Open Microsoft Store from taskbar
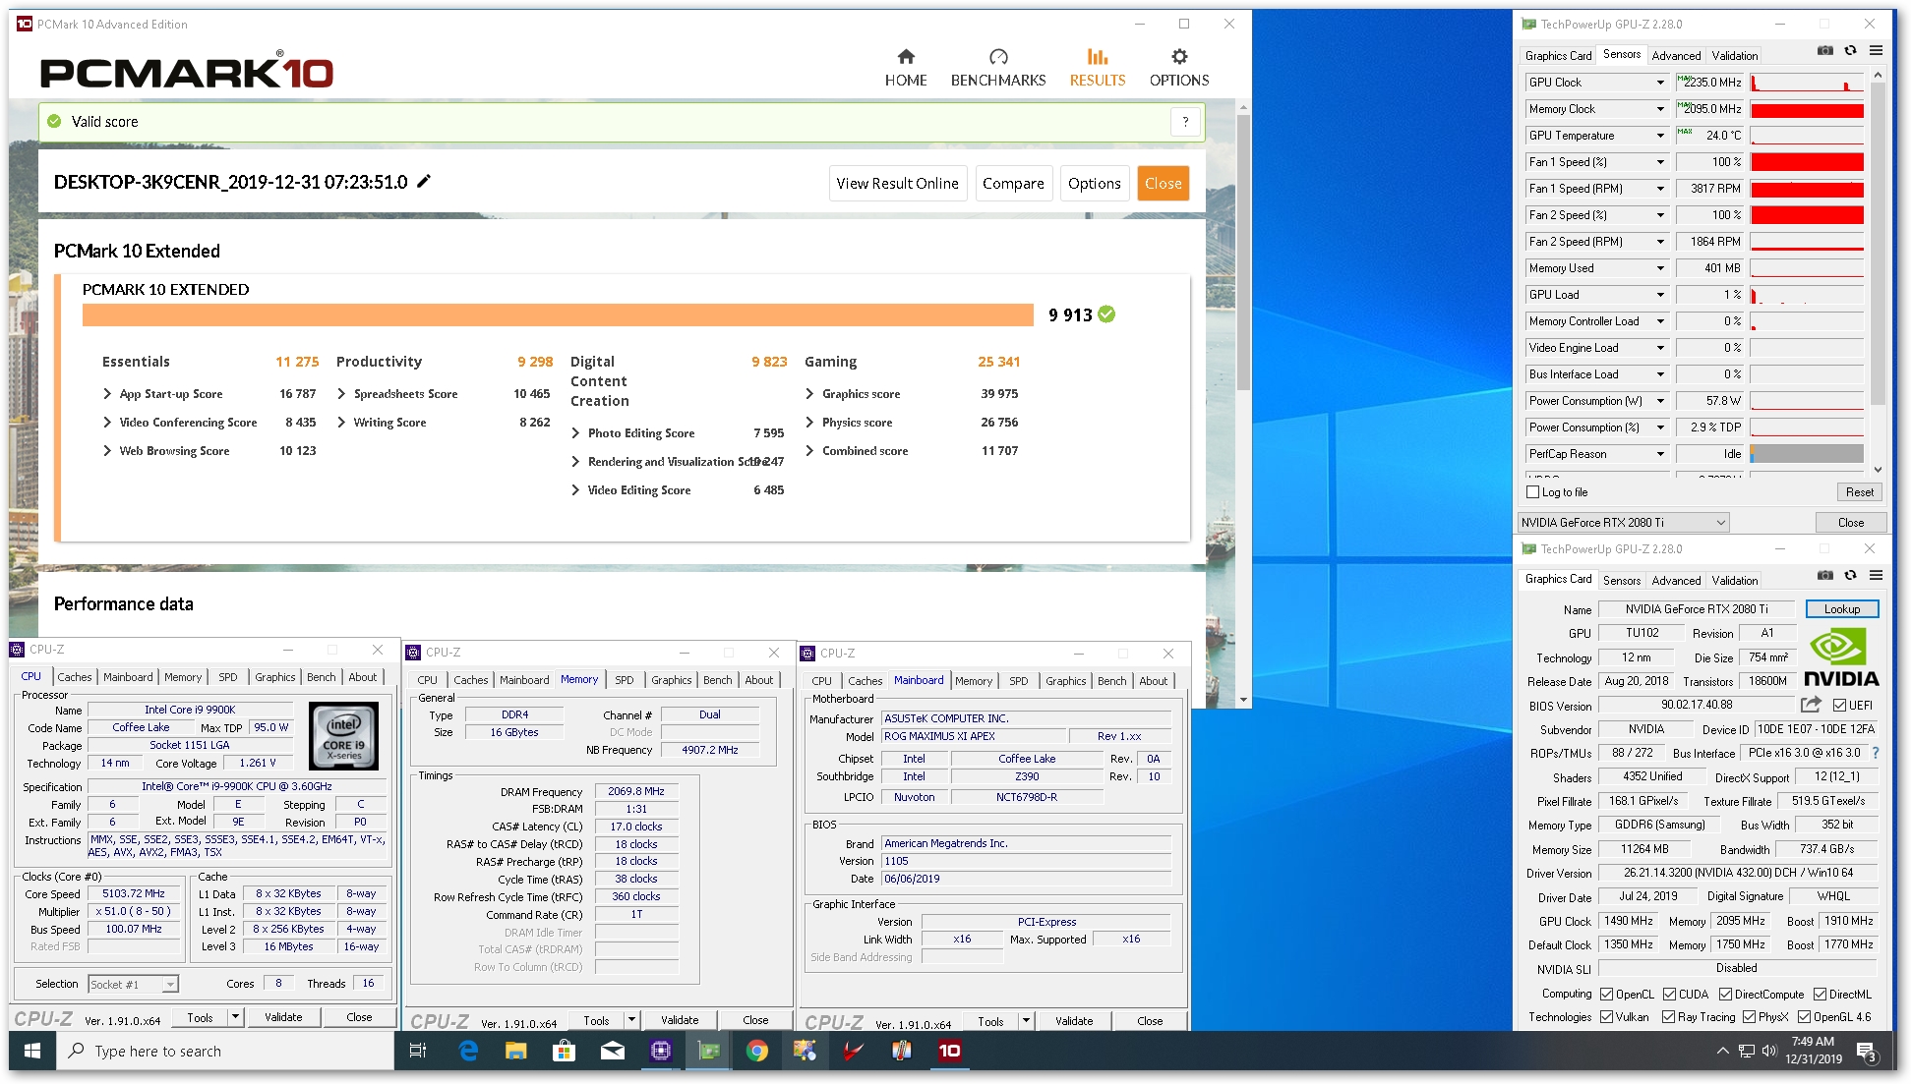The width and height of the screenshot is (1911, 1084). 564,1051
